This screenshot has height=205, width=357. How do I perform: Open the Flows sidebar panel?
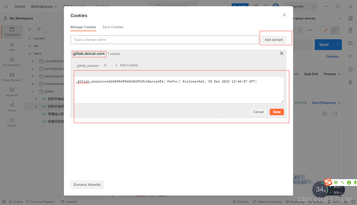pyautogui.click(x=12, y=107)
